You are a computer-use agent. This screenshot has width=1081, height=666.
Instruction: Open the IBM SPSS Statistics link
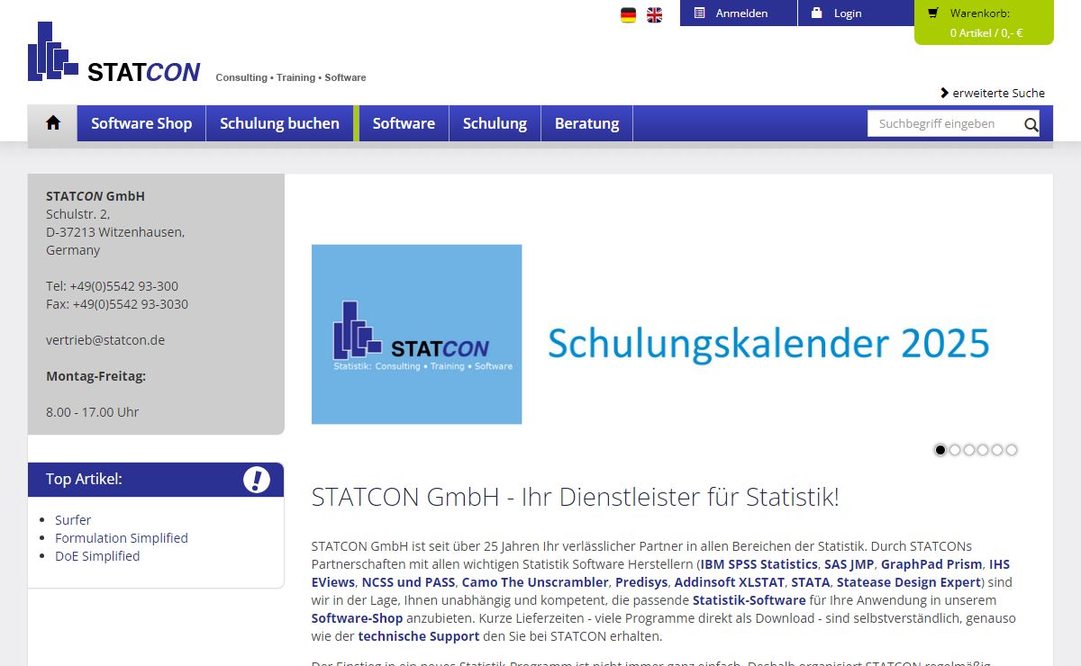pos(759,564)
